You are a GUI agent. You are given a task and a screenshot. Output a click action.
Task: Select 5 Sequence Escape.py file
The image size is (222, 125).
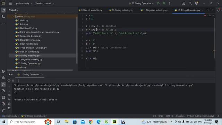pyautogui.click(x=28, y=36)
